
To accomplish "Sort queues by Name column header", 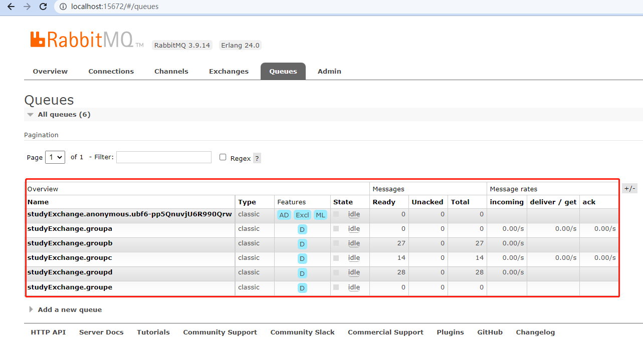I will pyautogui.click(x=38, y=202).
